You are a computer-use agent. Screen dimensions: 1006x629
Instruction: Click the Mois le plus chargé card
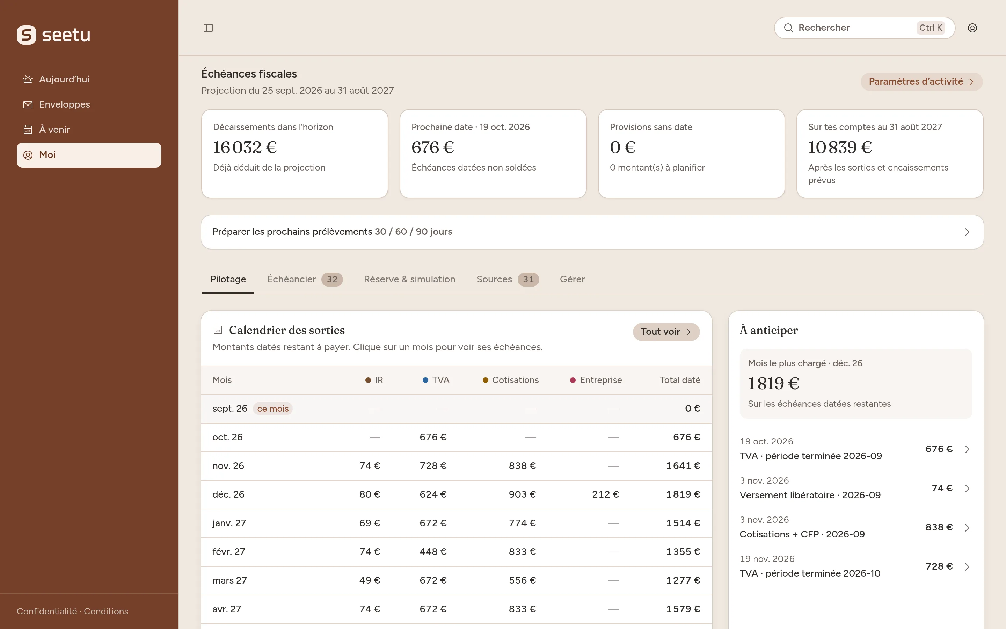tap(855, 384)
